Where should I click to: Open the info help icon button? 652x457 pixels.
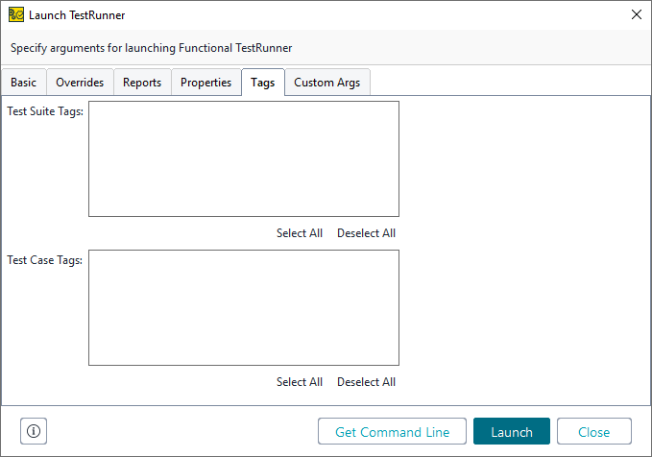click(x=34, y=431)
